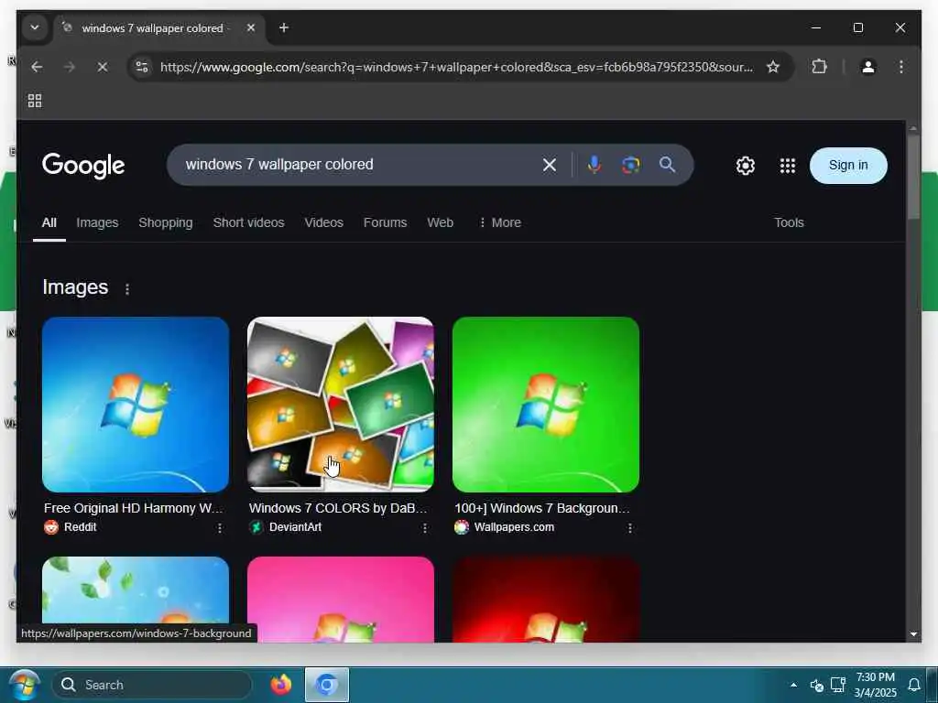The width and height of the screenshot is (938, 703).
Task: Open the search Tools options
Action: pyautogui.click(x=789, y=223)
